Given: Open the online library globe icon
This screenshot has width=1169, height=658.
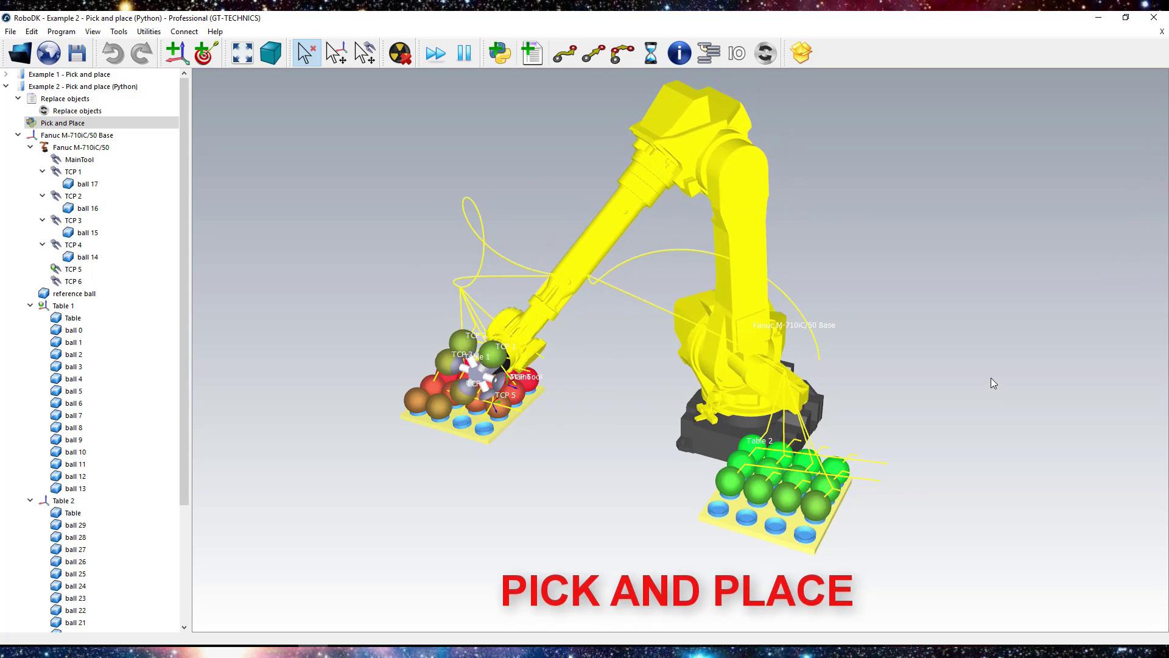Looking at the screenshot, I should coord(48,53).
